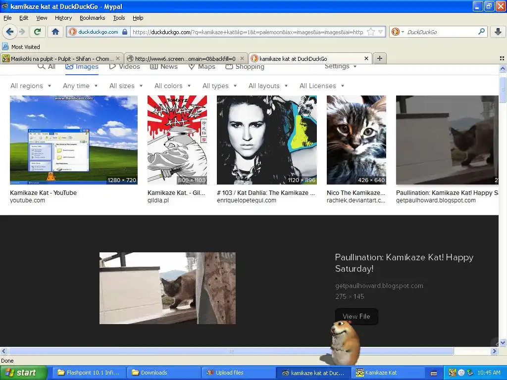Switch to Upload files taskbar window
The image size is (507, 380).
coord(239,373)
